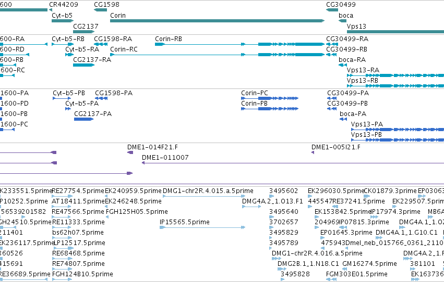Select the DMG1-chr2R.4.015.a.5prime EST feature
444x282 pixels.
tap(204, 196)
